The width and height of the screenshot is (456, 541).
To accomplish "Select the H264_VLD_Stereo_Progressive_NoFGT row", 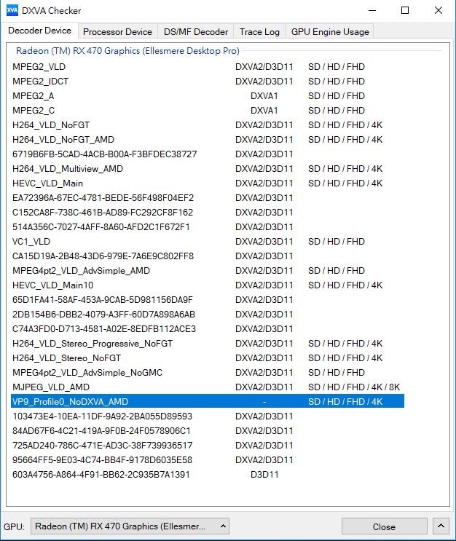I will pyautogui.click(x=208, y=343).
